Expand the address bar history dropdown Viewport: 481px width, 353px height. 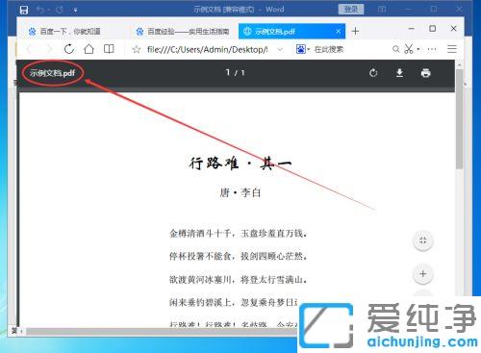pyautogui.click(x=280, y=49)
